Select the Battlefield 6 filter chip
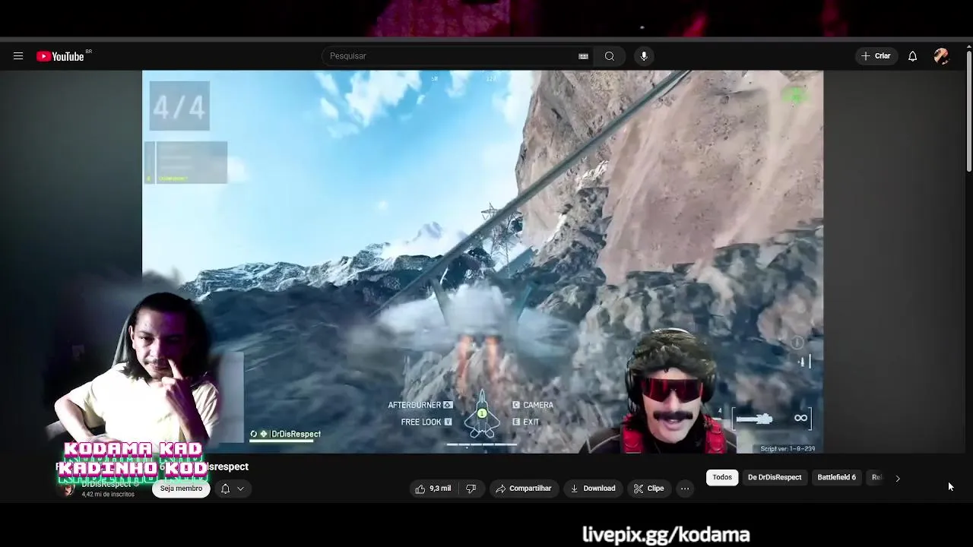The image size is (973, 547). click(836, 477)
